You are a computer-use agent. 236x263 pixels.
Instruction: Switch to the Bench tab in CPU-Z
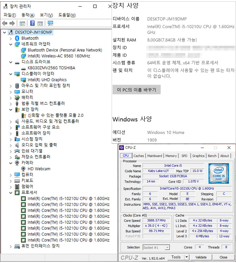[x=212, y=156]
